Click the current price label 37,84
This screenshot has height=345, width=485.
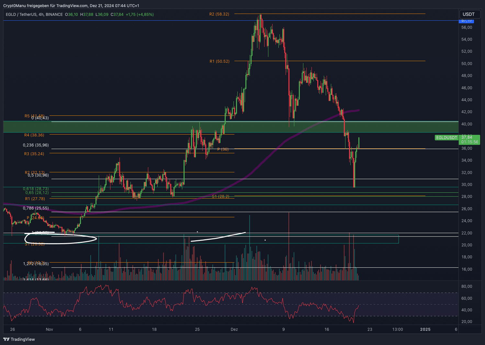click(x=467, y=137)
